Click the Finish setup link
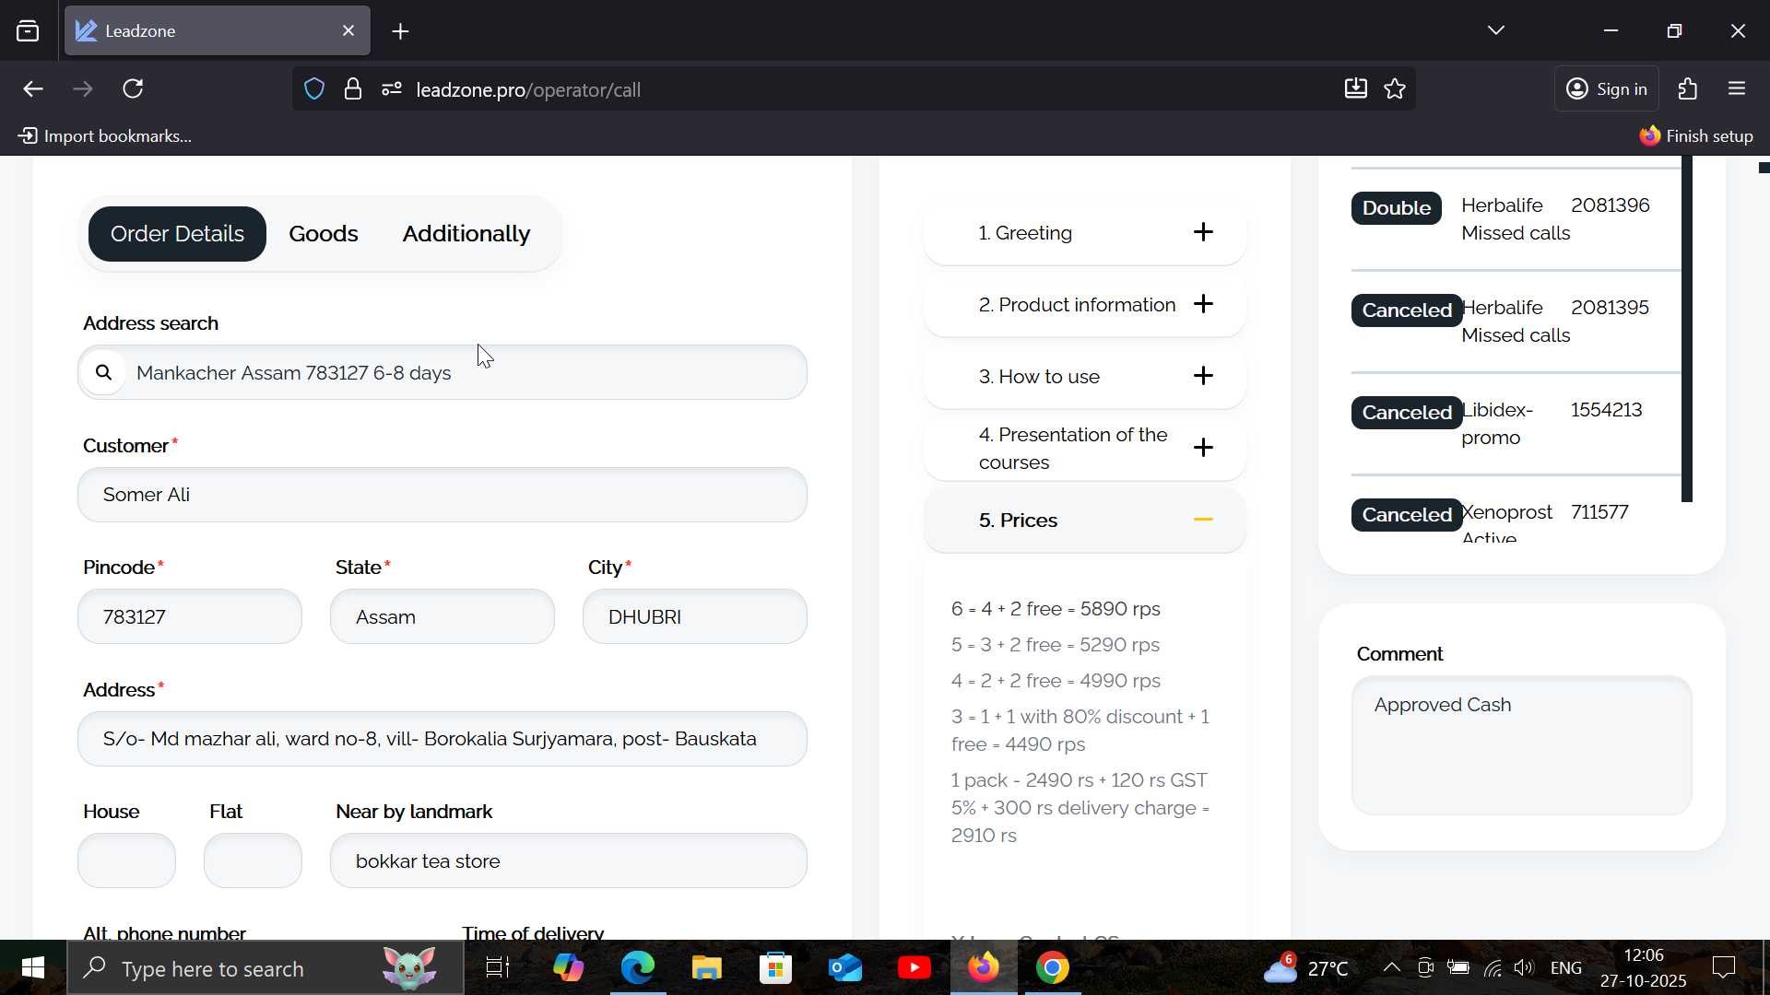The image size is (1770, 995). coord(1696,136)
